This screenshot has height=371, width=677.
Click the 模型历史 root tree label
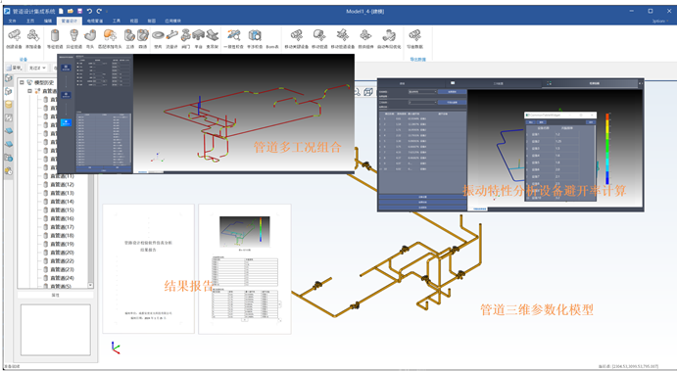44,82
